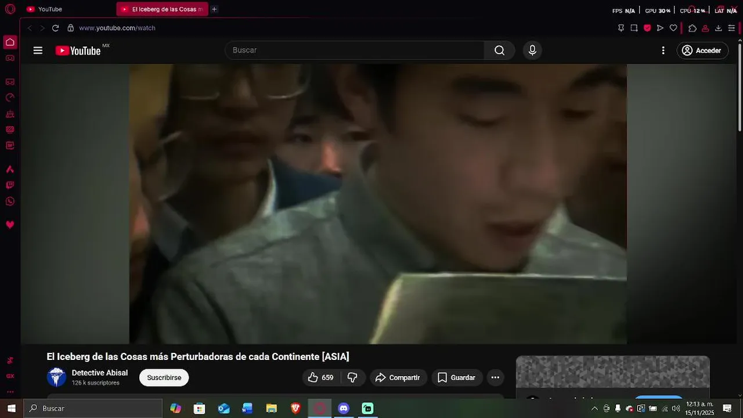Click the video player area

pos(378,204)
